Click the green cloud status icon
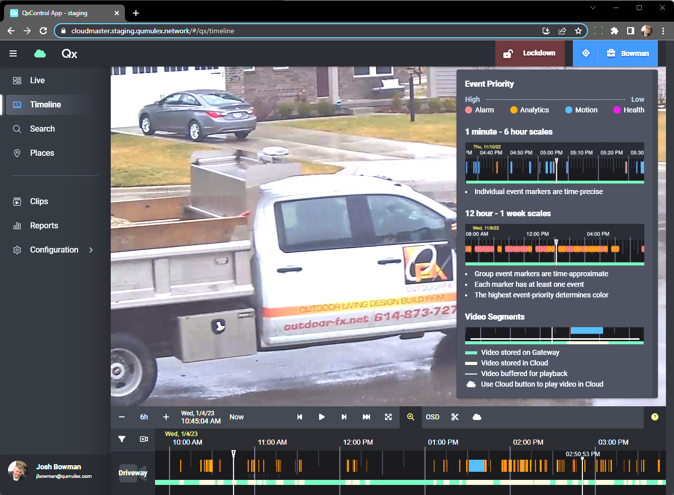This screenshot has width=674, height=495. 40,53
